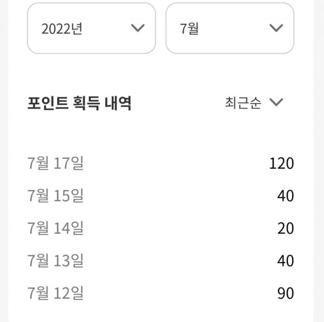Click the 20 points value
This screenshot has width=324, height=322.
coord(285,229)
